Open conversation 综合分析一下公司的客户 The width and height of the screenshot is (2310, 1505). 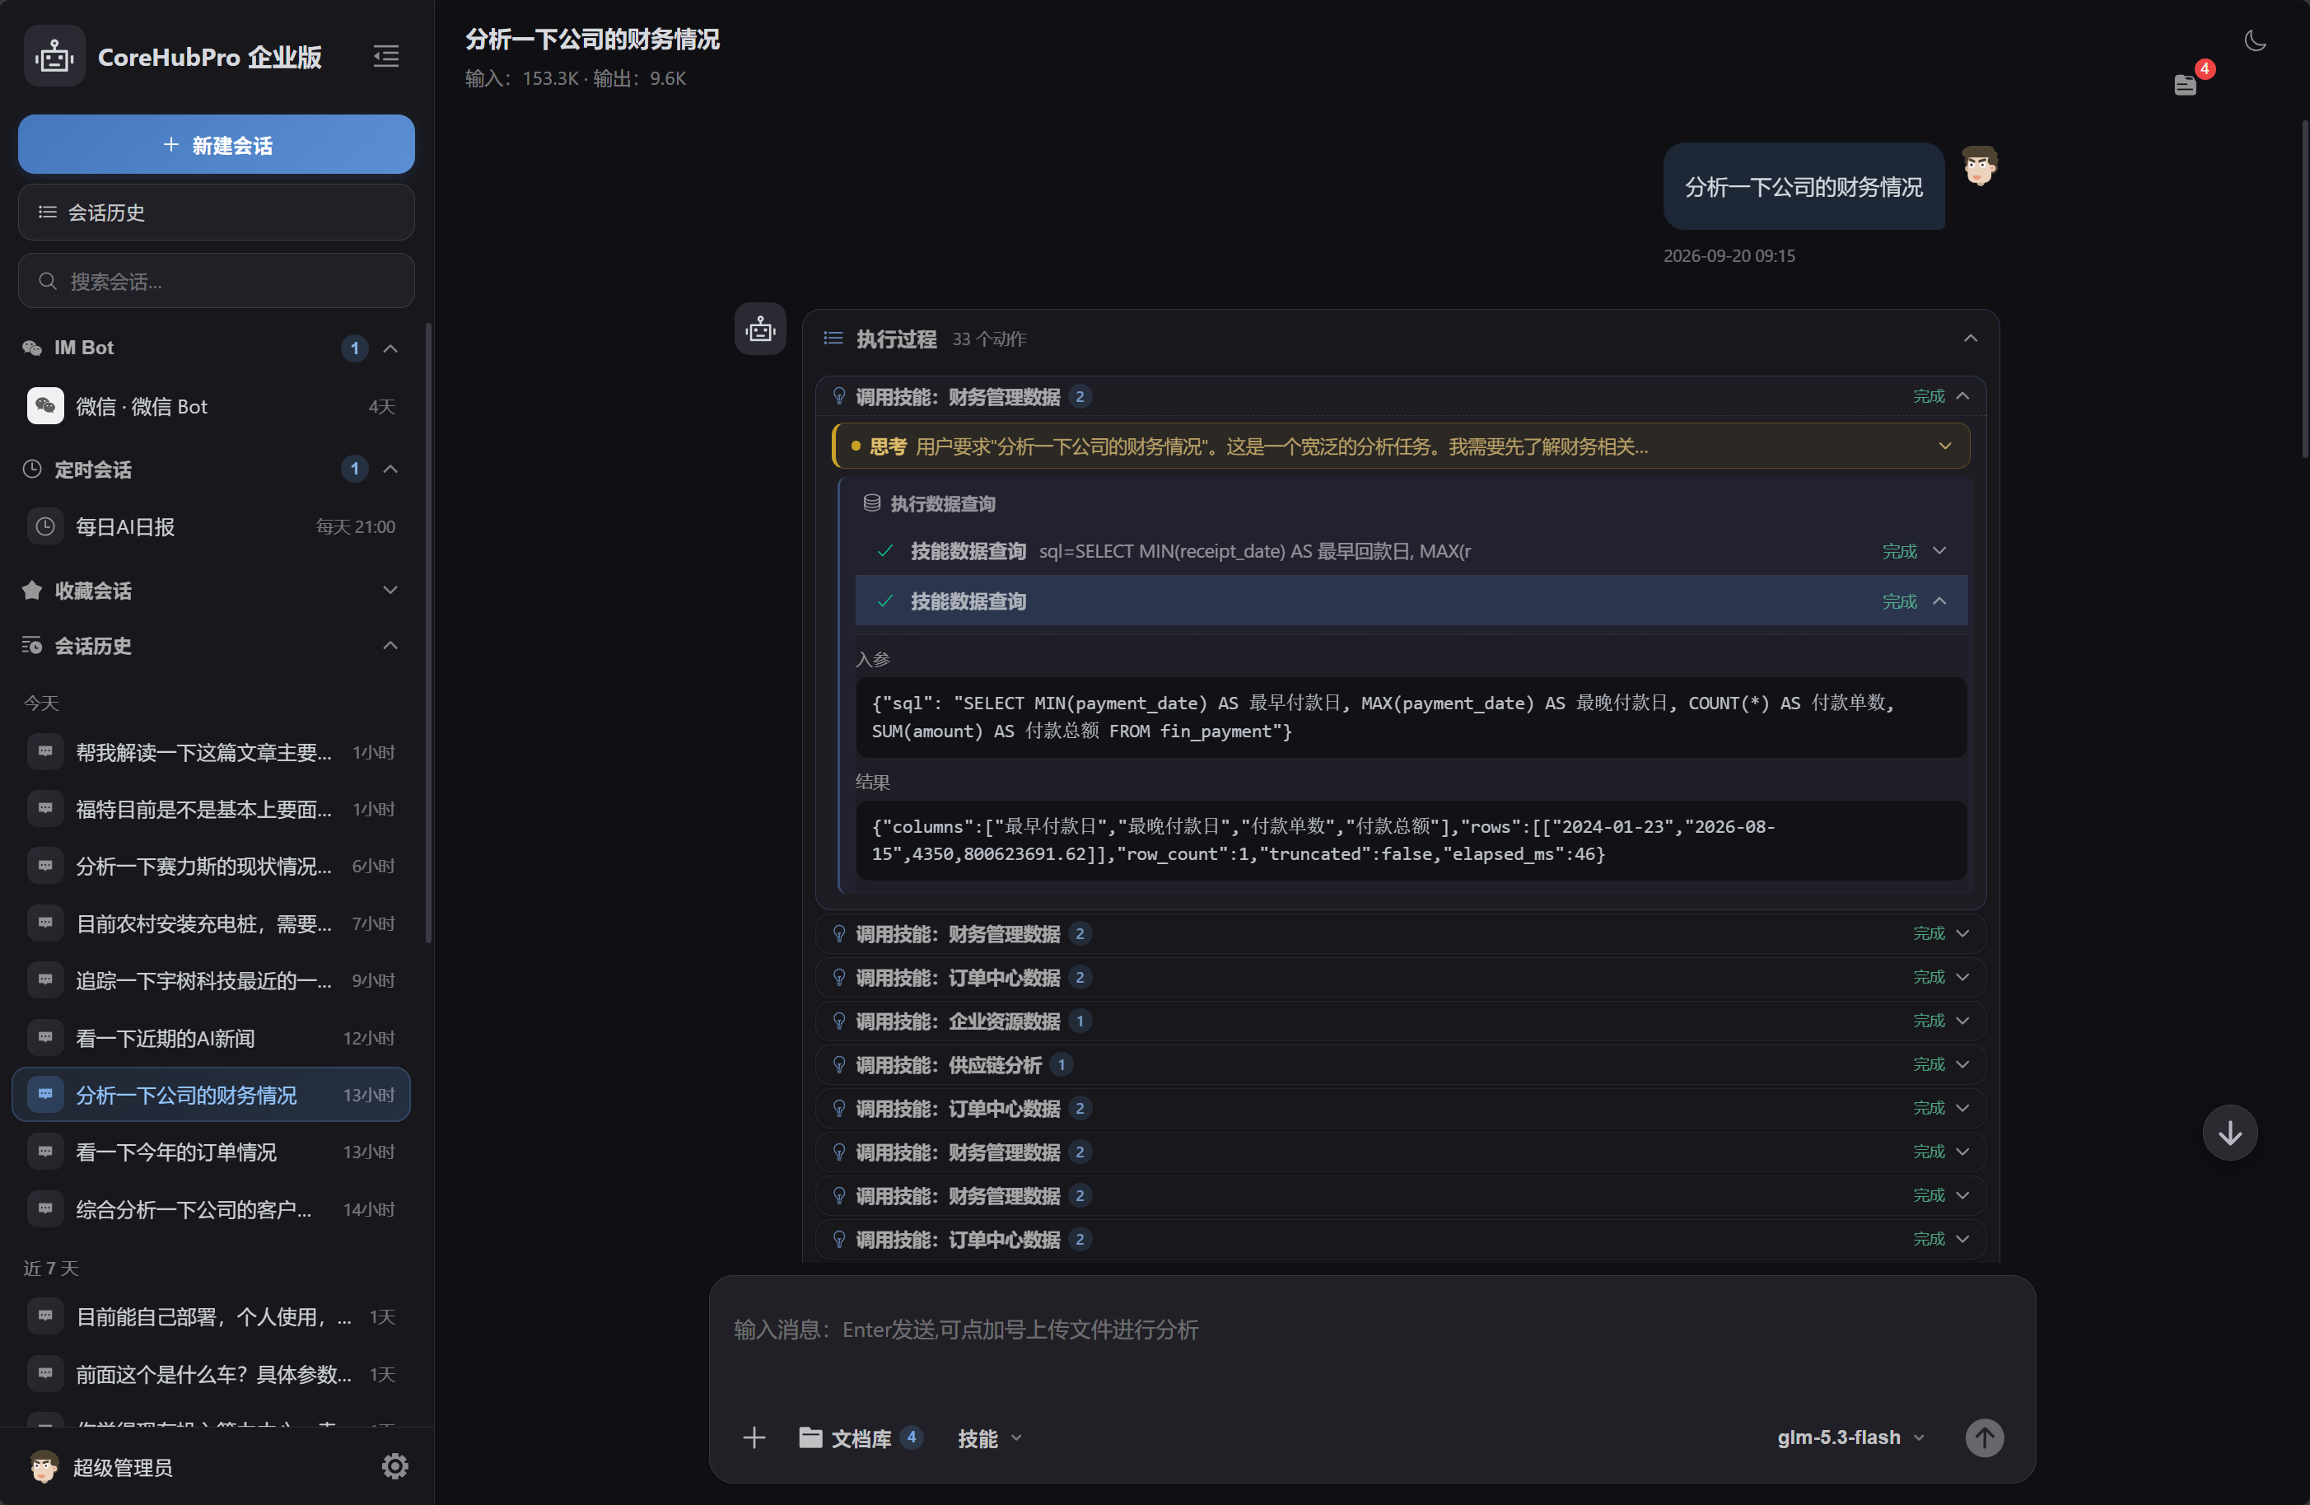(x=212, y=1208)
